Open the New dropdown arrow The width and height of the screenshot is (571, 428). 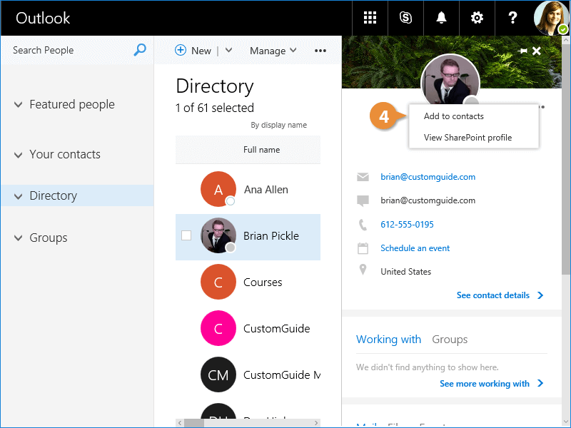coord(229,51)
